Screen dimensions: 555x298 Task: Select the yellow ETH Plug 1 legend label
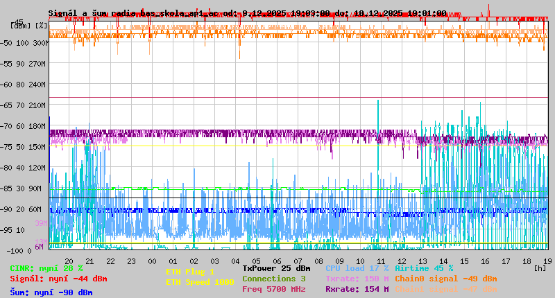tap(191, 272)
